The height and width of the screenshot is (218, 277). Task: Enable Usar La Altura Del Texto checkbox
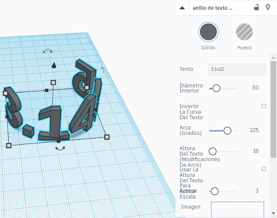(263, 169)
